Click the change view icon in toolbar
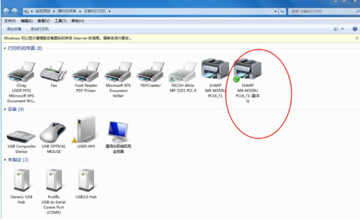This screenshot has width=360, height=220. tap(336, 29)
